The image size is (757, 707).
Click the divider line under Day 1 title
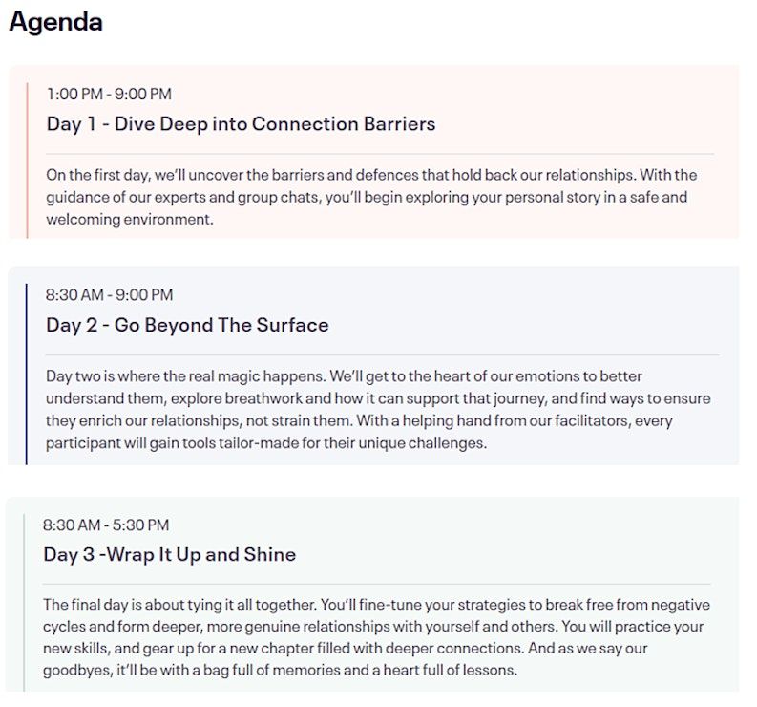pyautogui.click(x=380, y=153)
